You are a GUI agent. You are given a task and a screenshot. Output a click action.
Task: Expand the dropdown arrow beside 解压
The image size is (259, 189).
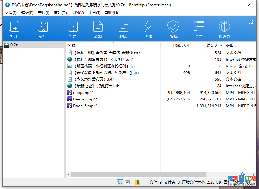pyautogui.click(x=57, y=26)
